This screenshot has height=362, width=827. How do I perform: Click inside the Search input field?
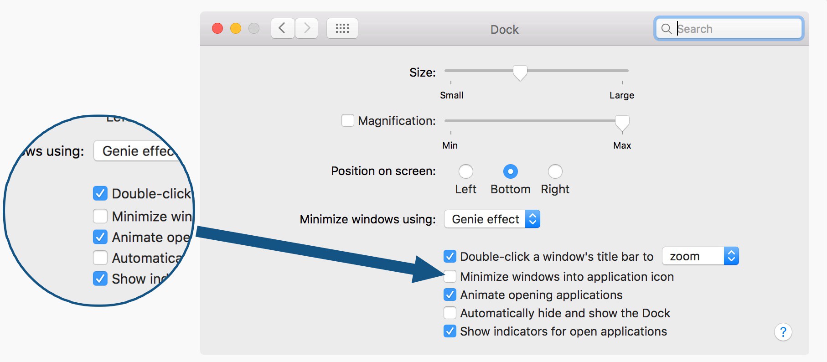[729, 29]
